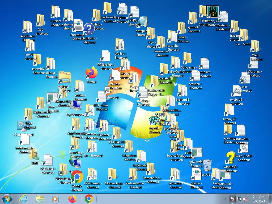Open the Branding shortcut folder
The image size is (272, 204).
click(x=75, y=143)
